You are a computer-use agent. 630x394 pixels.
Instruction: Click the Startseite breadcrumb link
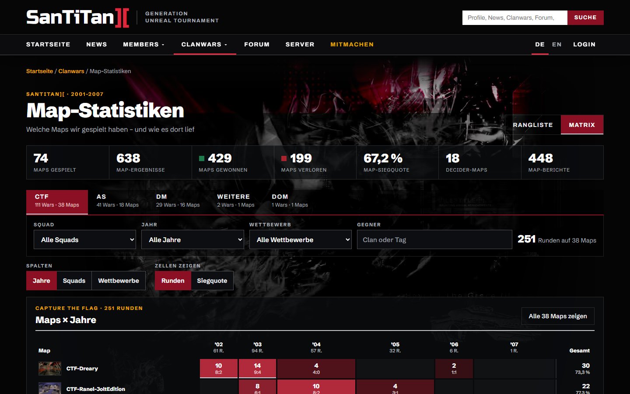coord(39,71)
